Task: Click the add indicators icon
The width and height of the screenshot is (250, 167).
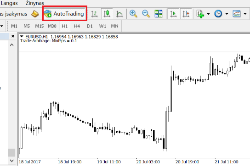Action: (x=200, y=14)
